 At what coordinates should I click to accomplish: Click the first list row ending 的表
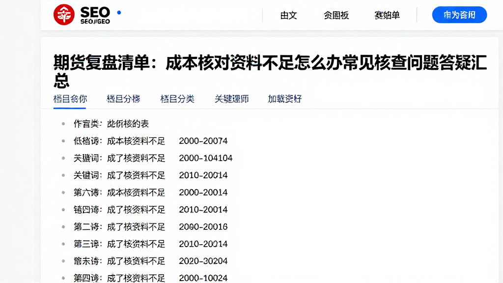coord(112,124)
